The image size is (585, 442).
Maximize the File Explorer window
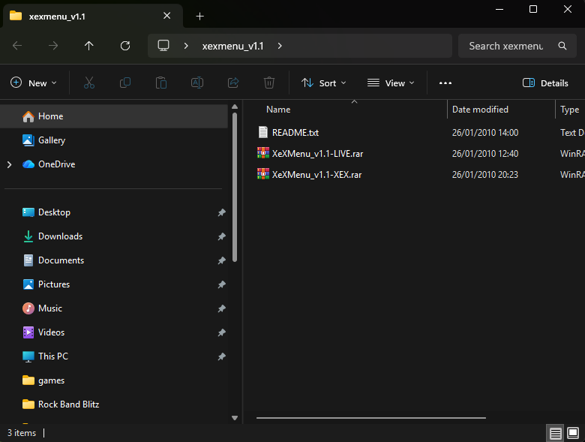coord(533,9)
